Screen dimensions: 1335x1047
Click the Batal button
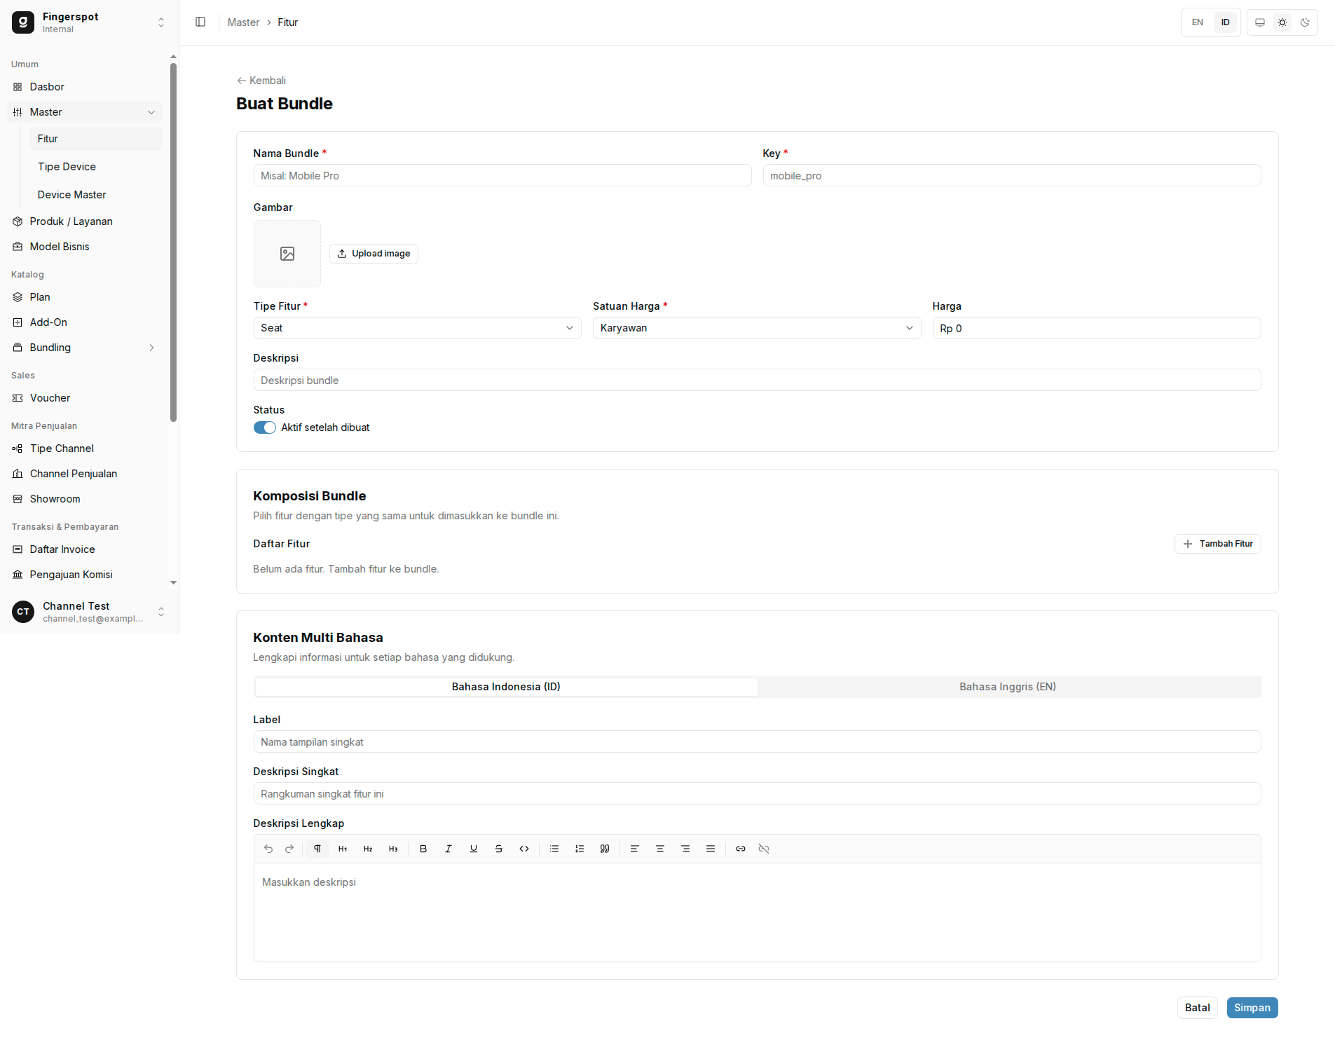coord(1198,1008)
